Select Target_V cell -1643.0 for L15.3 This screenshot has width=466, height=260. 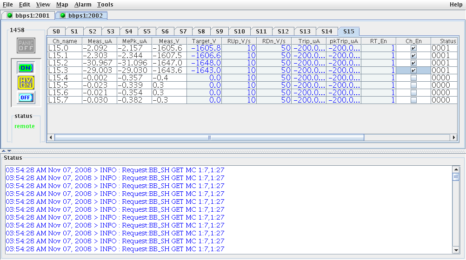tap(204, 71)
